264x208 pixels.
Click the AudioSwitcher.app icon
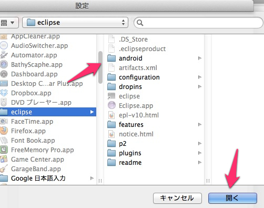(4, 45)
